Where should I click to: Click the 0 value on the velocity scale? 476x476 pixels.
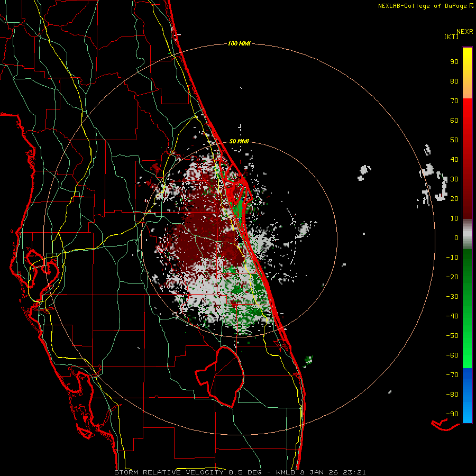click(x=456, y=238)
